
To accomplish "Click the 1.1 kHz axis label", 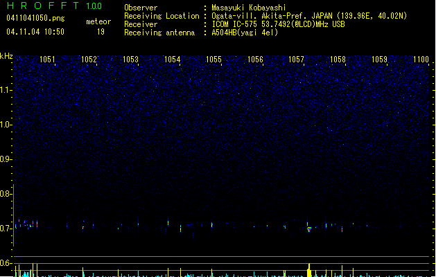I will pyautogui.click(x=6, y=90).
